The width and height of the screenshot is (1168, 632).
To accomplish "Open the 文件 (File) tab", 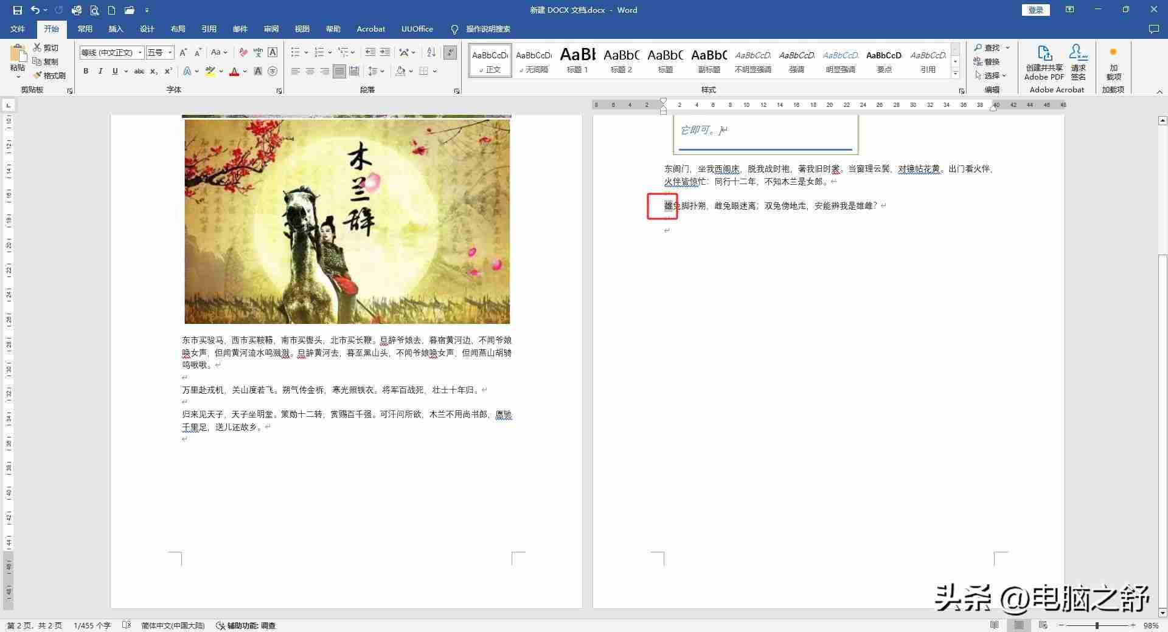I will tap(18, 29).
